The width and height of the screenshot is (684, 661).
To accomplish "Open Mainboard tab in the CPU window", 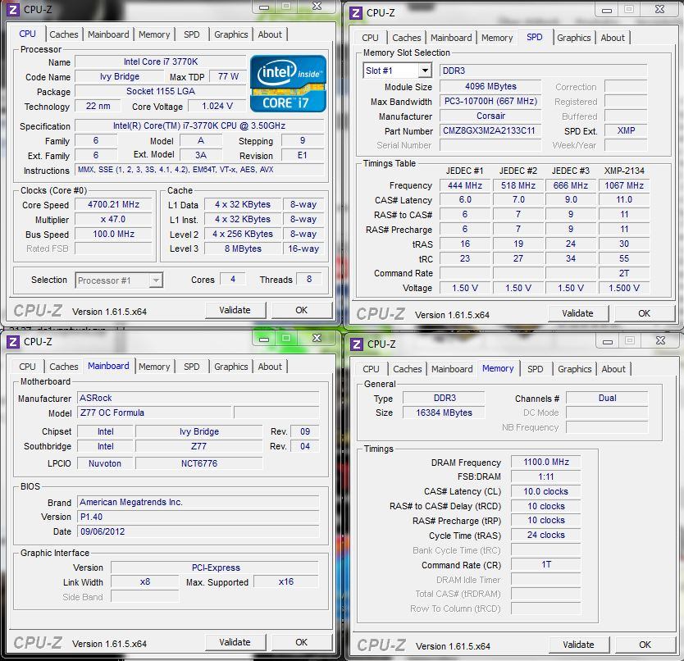I will pyautogui.click(x=108, y=34).
